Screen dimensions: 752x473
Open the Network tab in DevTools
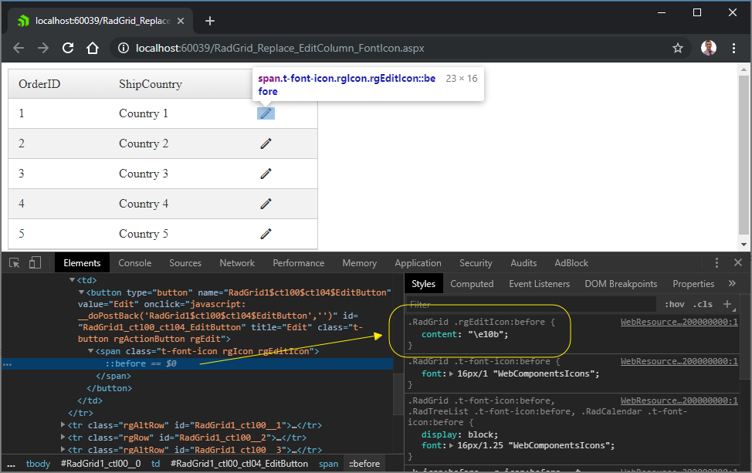point(237,263)
